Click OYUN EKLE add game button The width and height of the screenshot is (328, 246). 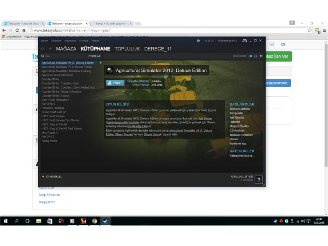[x=52, y=177]
